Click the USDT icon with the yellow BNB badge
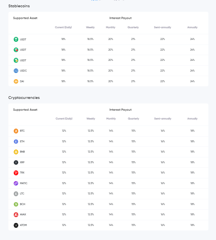The height and width of the screenshot is (240, 216). click(x=16, y=60)
